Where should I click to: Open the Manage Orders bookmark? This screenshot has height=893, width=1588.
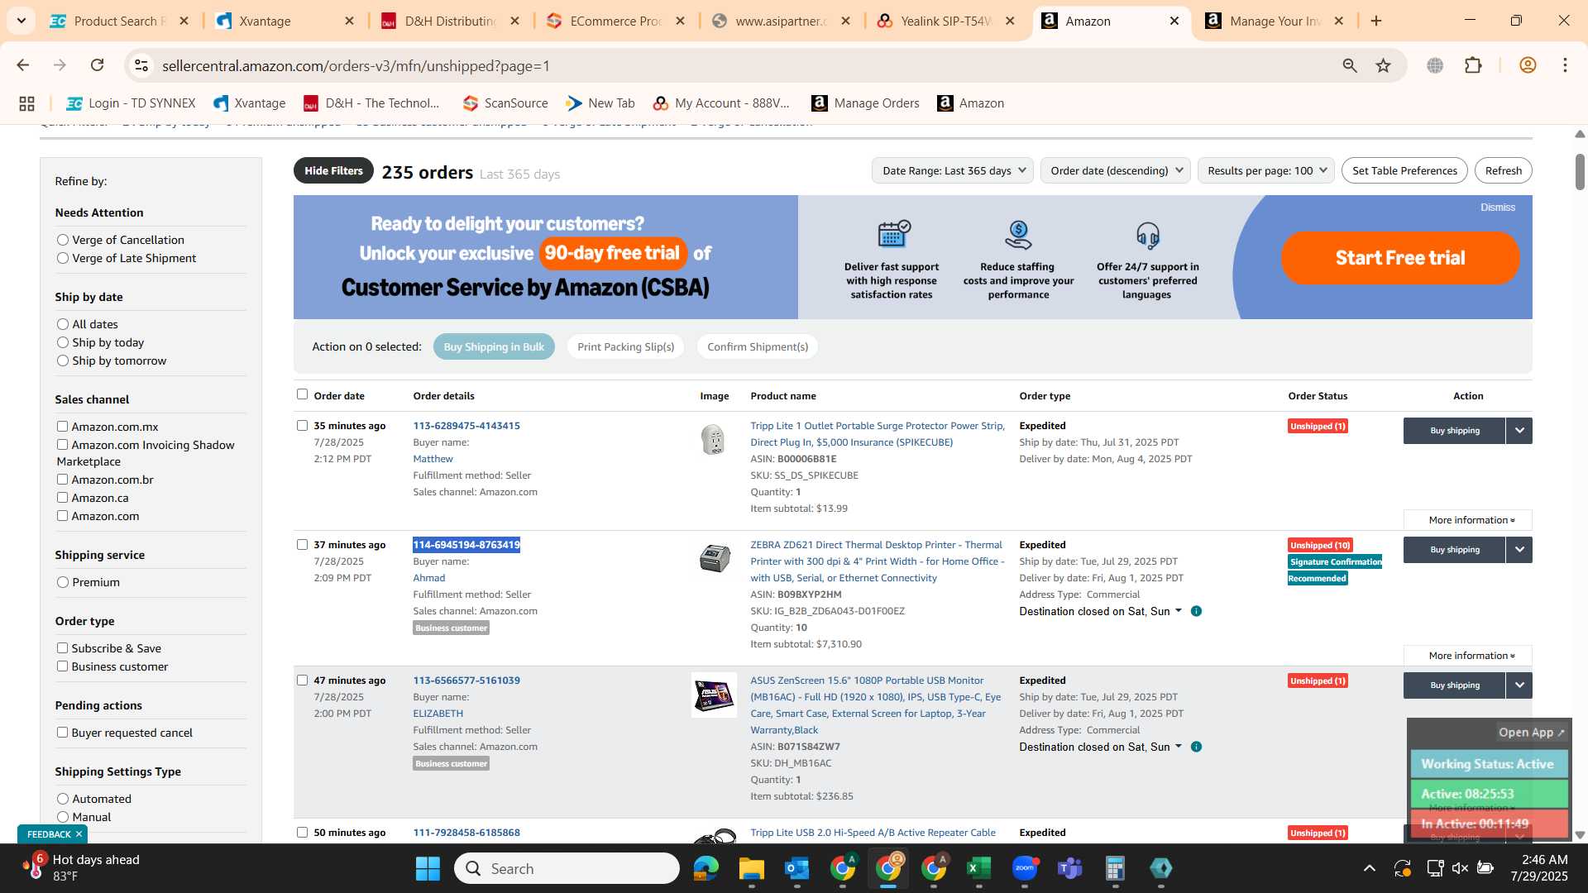865,103
